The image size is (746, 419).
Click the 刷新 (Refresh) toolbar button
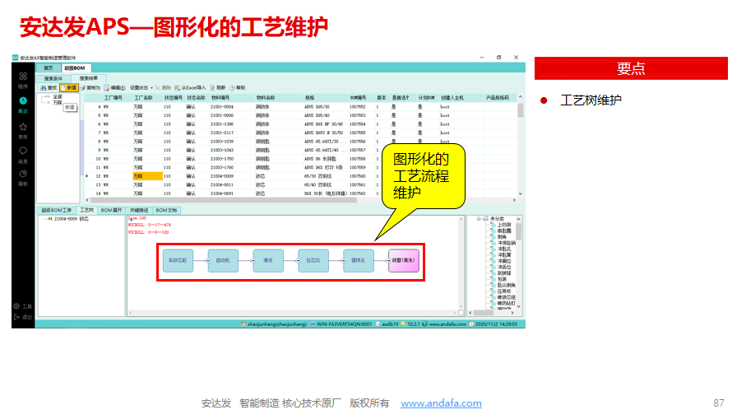pos(217,87)
